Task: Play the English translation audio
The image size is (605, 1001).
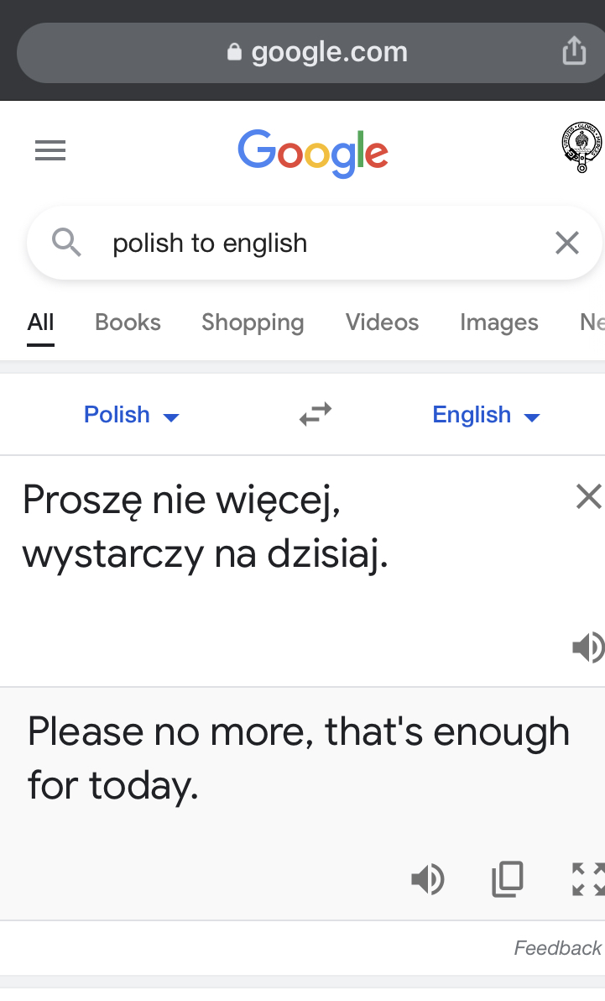Action: tap(428, 879)
